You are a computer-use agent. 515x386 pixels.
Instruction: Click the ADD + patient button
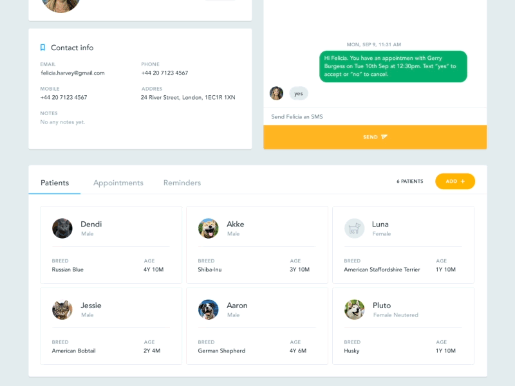(455, 181)
